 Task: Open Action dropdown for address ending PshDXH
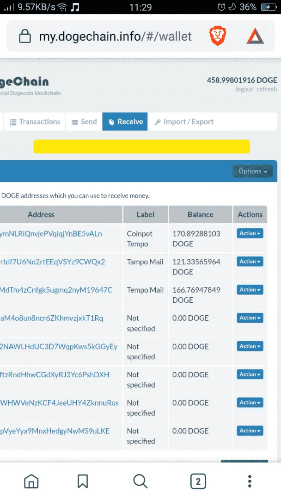click(250, 375)
